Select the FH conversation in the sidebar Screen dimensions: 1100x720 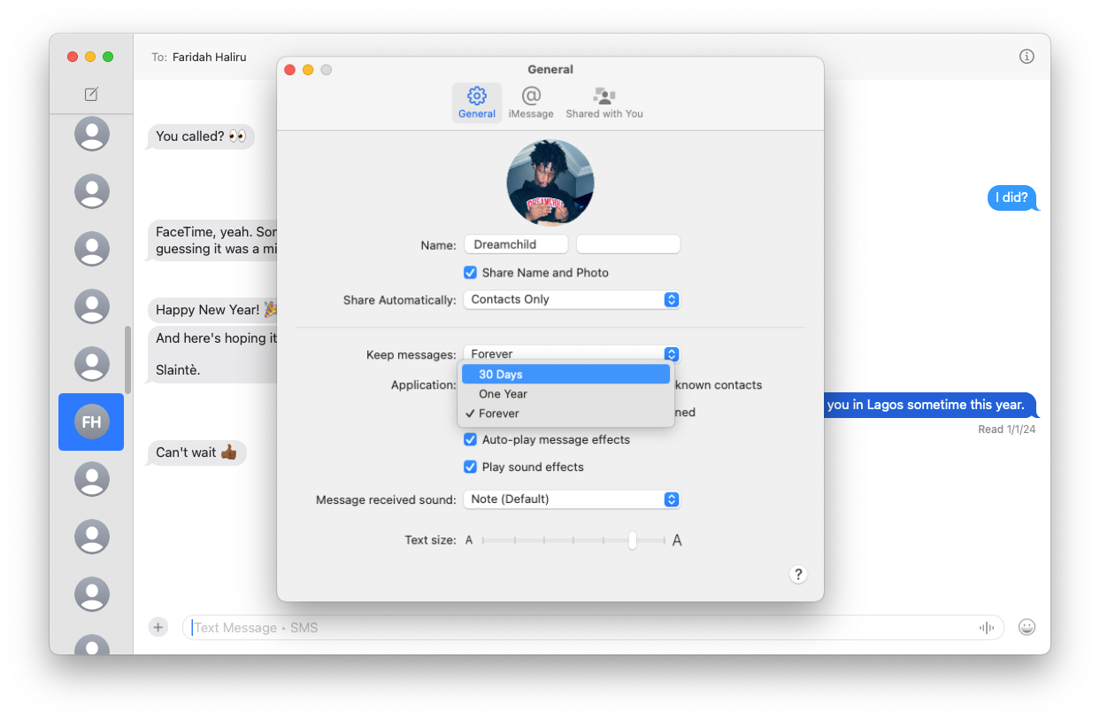pyautogui.click(x=91, y=422)
